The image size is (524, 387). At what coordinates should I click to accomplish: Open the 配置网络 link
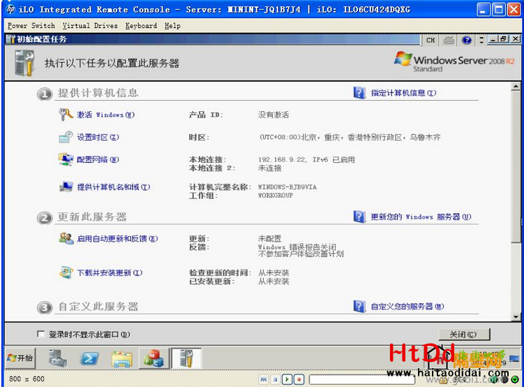[x=98, y=159]
